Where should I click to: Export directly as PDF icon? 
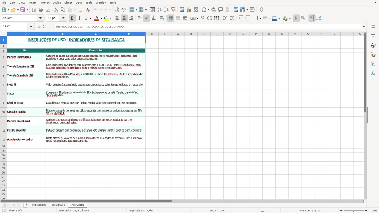click(x=34, y=10)
